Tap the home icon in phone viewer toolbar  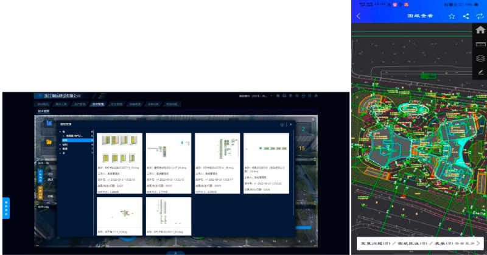480,30
